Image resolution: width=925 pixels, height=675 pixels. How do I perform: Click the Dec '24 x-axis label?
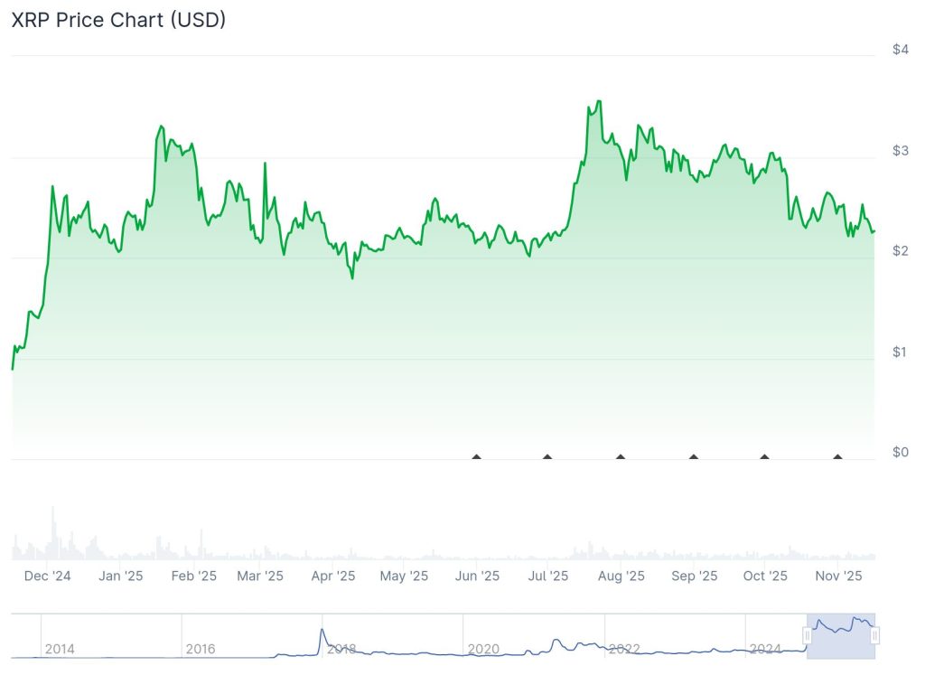pos(48,576)
